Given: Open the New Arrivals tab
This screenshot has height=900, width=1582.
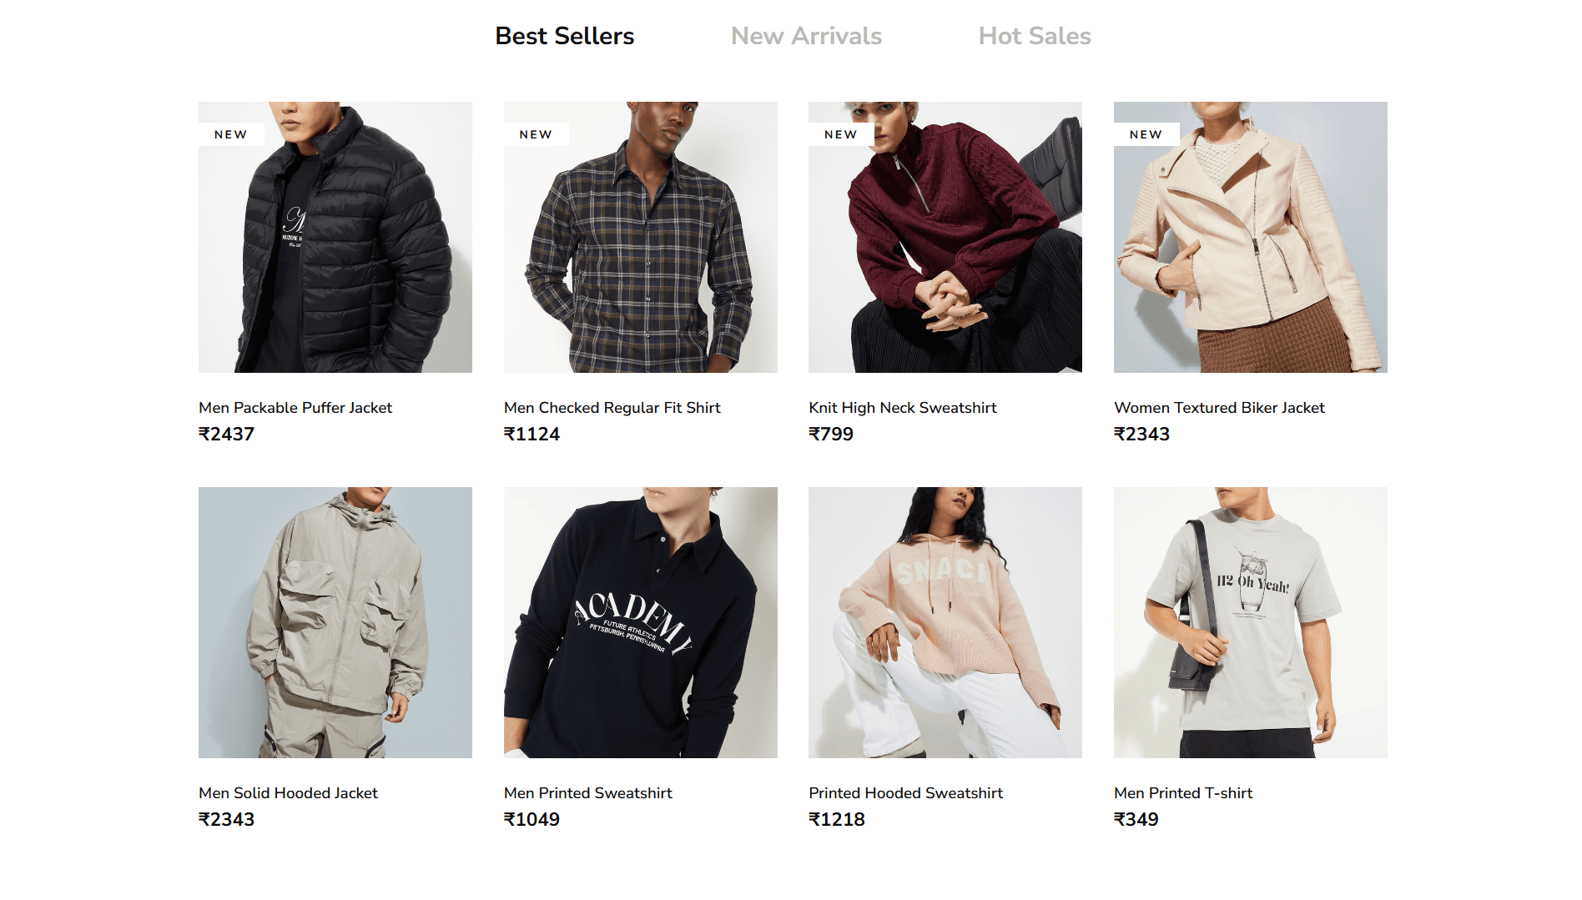Looking at the screenshot, I should [x=806, y=36].
